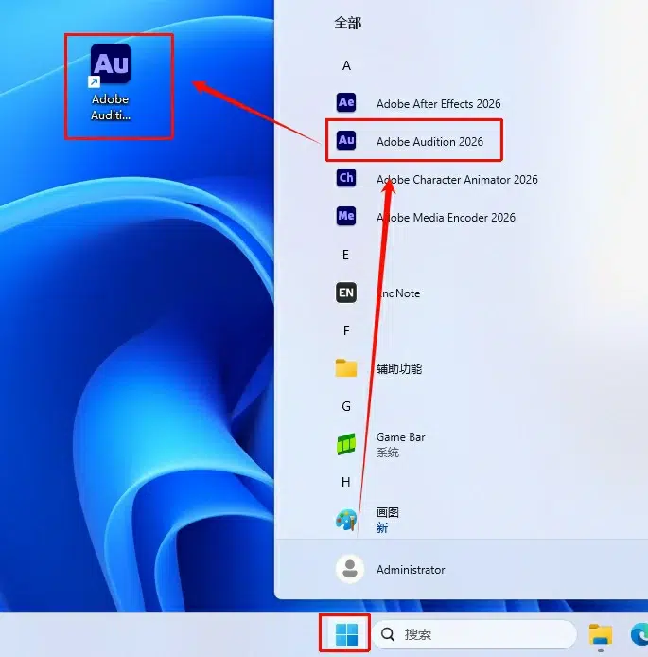Image resolution: width=648 pixels, height=657 pixels.
Task: Select the letter F section header
Action: coord(346,330)
